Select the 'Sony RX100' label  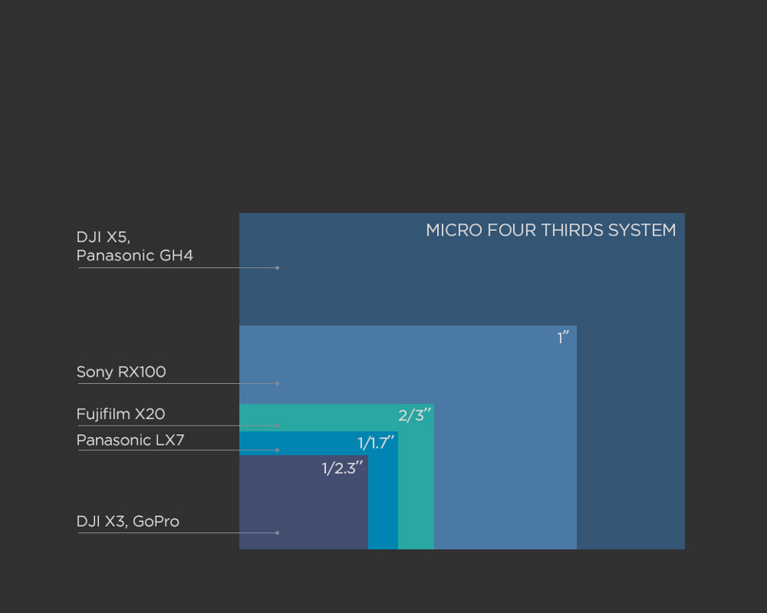[x=121, y=372]
